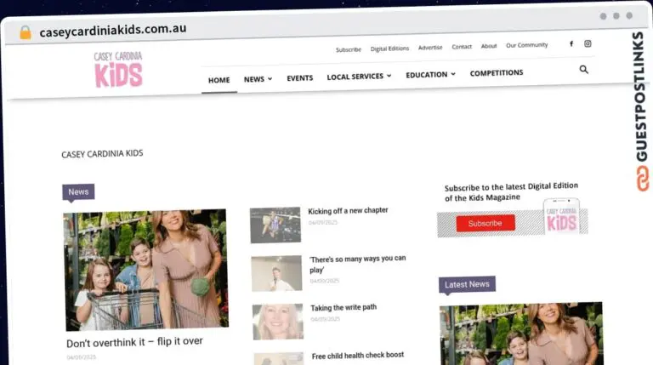Read 'Don't overthink it – flip it over'
Screen dimensions: 653x365
[134, 342]
